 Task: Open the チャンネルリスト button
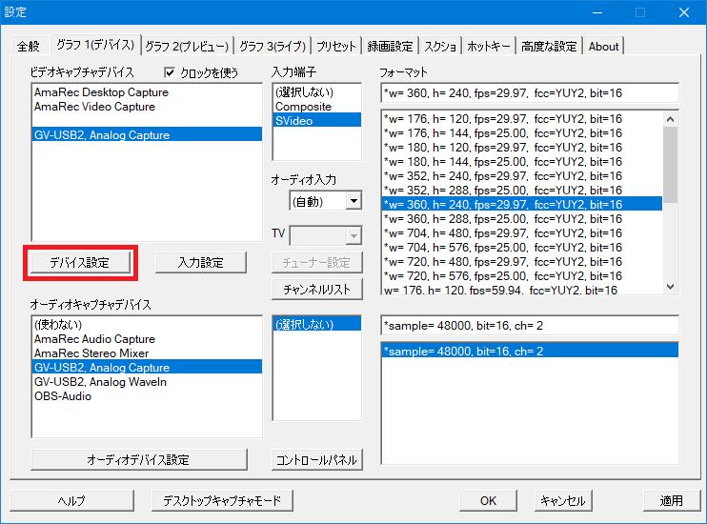click(316, 289)
